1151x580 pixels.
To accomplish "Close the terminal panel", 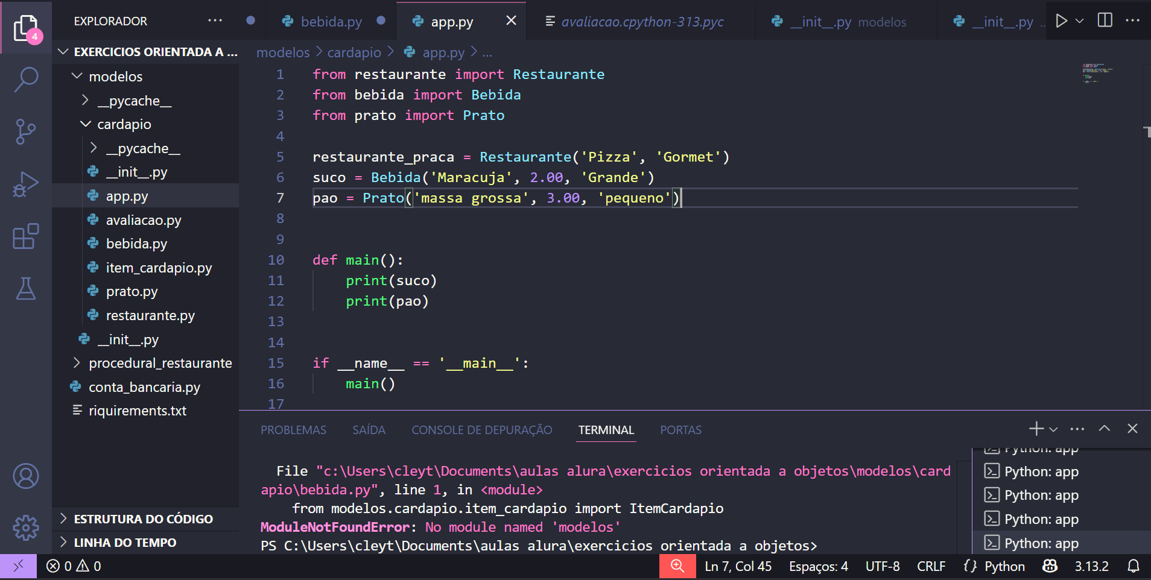I will tap(1132, 429).
